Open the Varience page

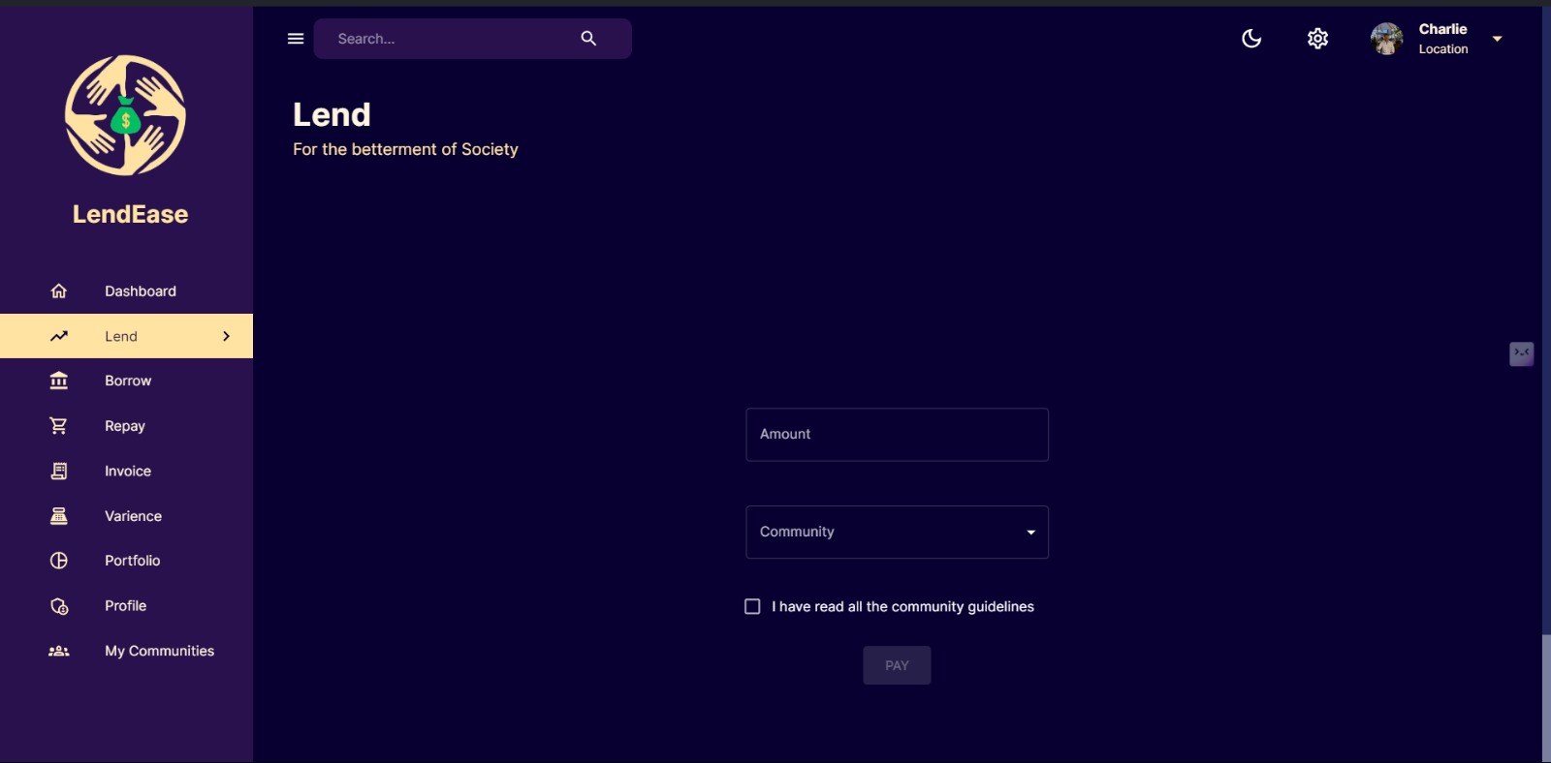coord(126,516)
